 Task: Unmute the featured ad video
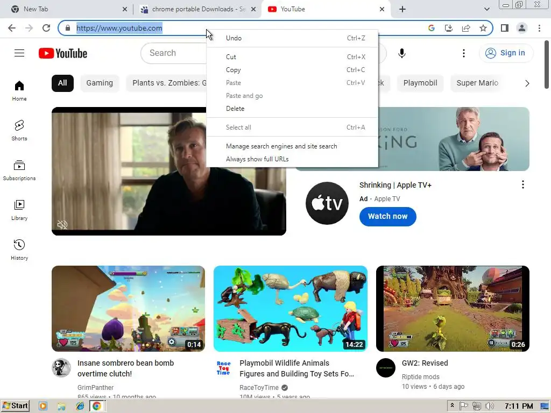click(62, 225)
